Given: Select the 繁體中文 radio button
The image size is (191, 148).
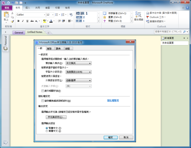Looking at the screenshot, I should point(47,128).
